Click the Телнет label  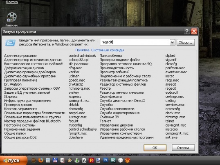105,121
